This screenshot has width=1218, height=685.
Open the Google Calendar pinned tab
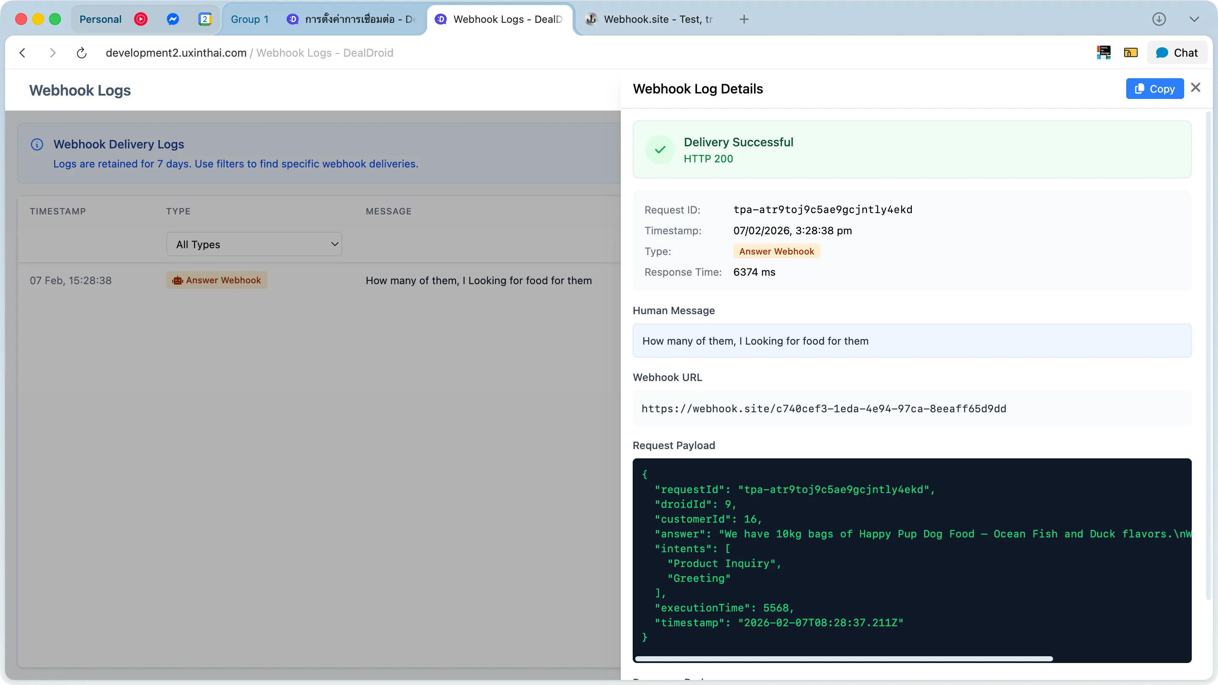tap(205, 19)
